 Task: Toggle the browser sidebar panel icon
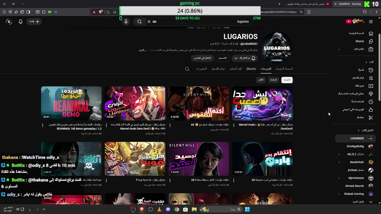[28, 12]
